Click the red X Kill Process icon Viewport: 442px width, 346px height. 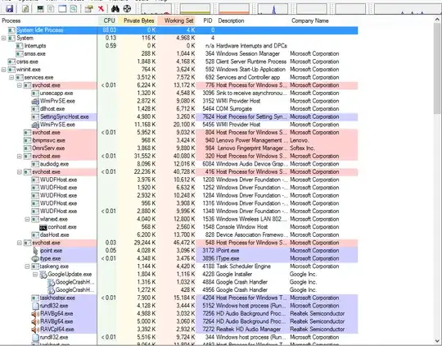click(x=101, y=9)
